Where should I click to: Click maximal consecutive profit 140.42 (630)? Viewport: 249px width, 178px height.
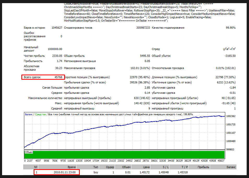point(142,103)
